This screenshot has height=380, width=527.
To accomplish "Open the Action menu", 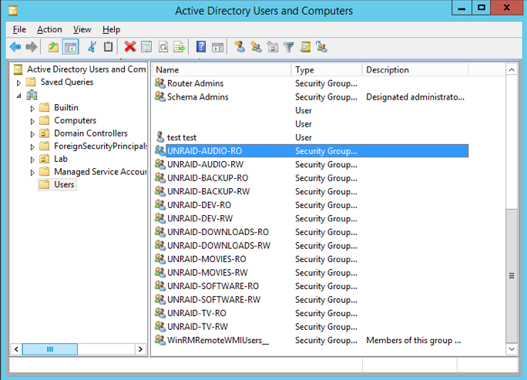I will [49, 29].
